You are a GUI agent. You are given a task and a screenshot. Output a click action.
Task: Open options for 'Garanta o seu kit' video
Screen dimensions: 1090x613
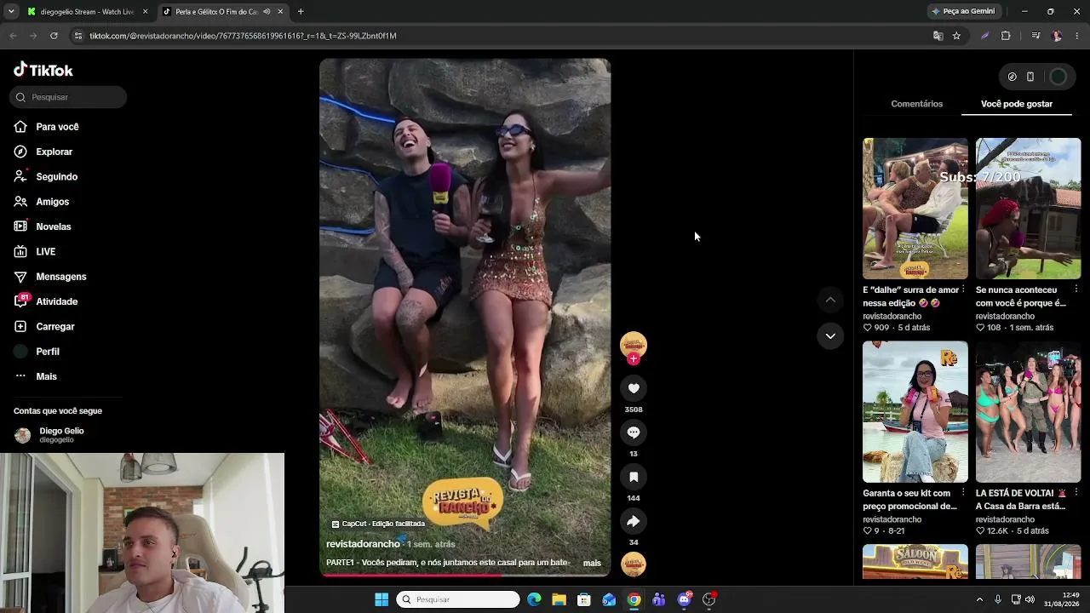[963, 493]
